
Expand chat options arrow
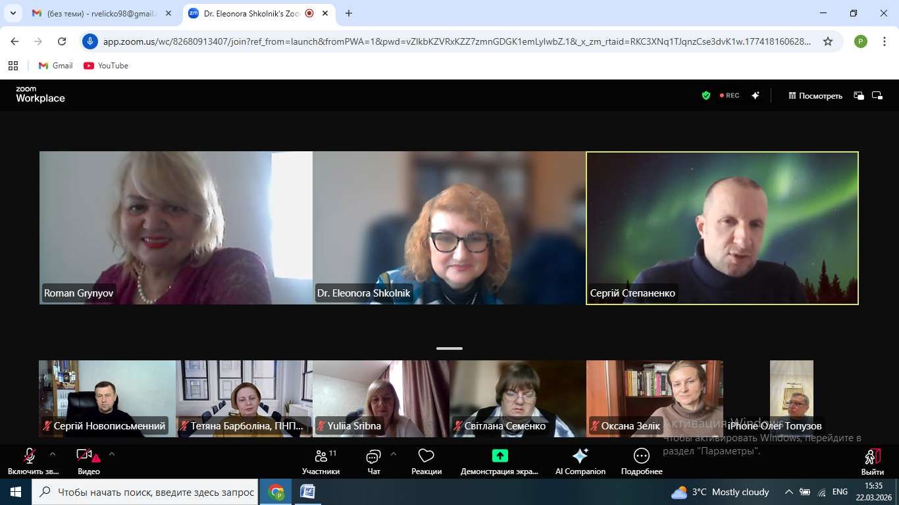tap(394, 454)
